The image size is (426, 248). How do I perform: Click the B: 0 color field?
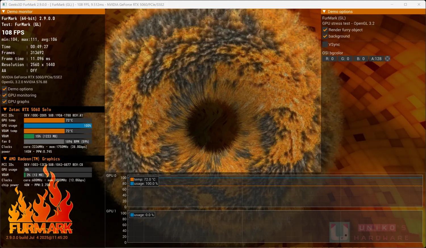[361, 59]
